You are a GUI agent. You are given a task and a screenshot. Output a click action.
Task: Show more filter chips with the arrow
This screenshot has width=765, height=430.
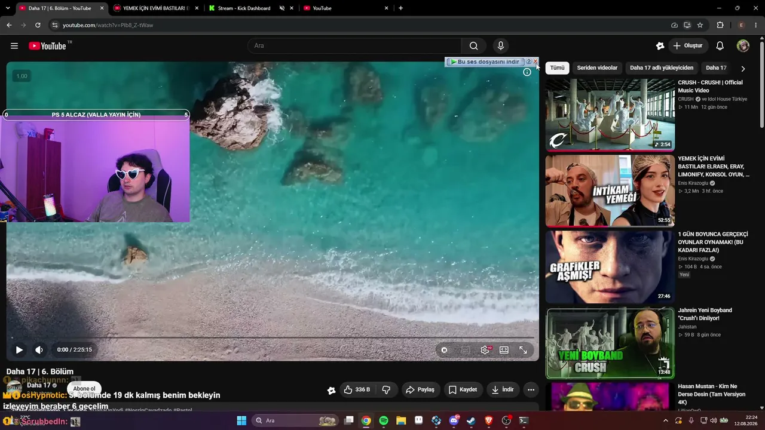pos(743,69)
